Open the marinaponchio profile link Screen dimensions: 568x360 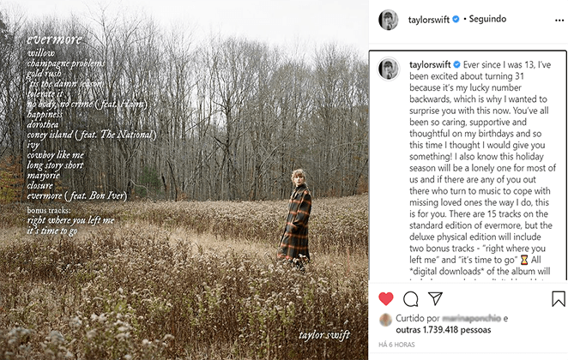pos(470,318)
